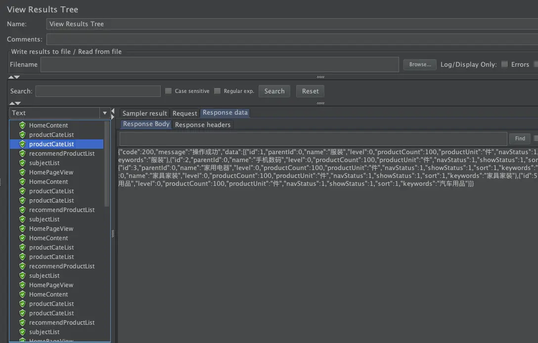Click the Search button

click(x=274, y=91)
